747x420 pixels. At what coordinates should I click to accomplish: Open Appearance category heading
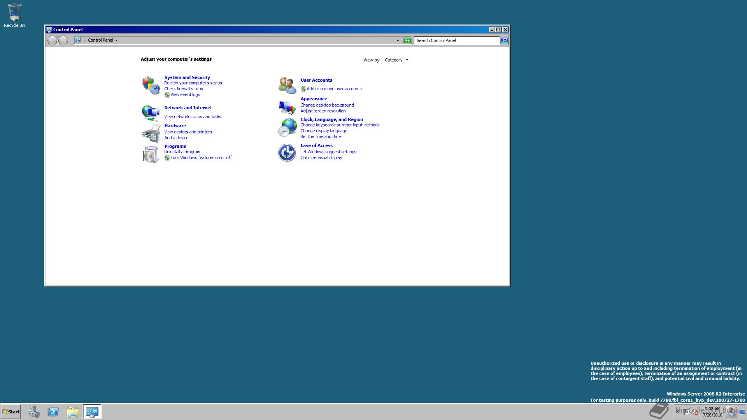(314, 99)
